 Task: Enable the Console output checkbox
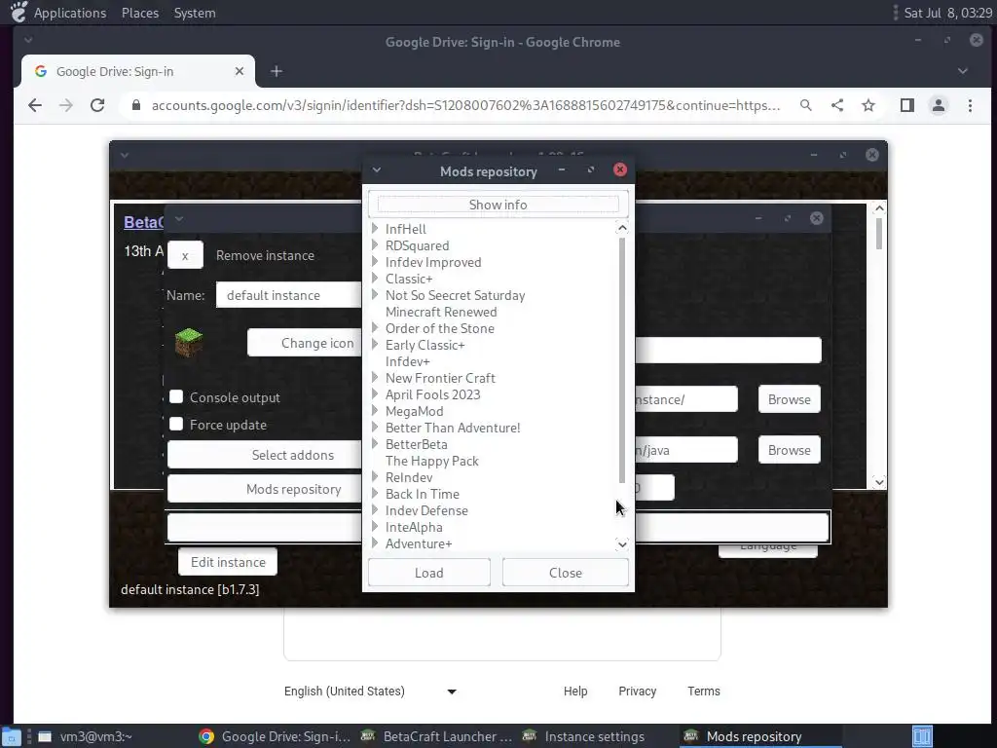coord(176,397)
